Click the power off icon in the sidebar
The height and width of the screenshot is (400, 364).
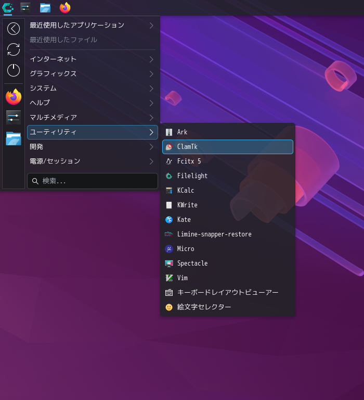(x=14, y=70)
